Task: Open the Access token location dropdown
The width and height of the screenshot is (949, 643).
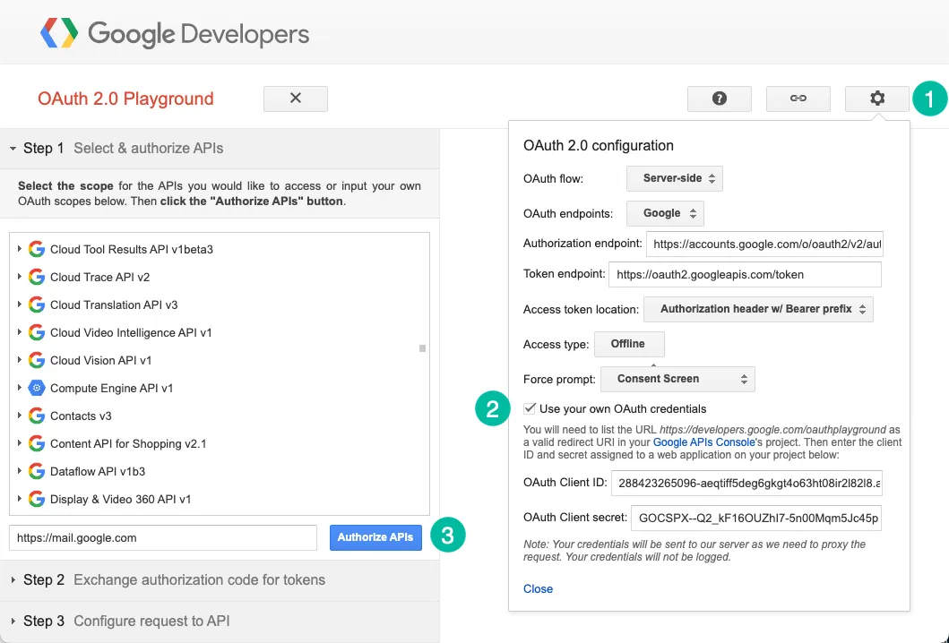Action: (758, 308)
